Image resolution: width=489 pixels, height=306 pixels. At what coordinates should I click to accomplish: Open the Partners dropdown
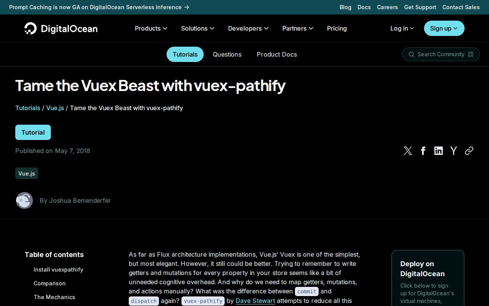click(298, 28)
